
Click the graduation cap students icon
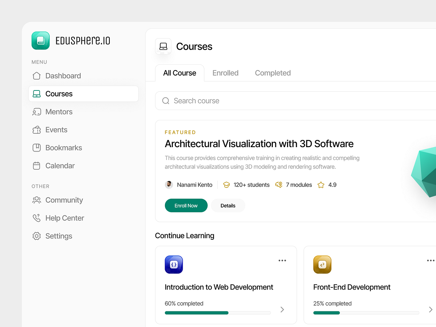[x=226, y=185]
